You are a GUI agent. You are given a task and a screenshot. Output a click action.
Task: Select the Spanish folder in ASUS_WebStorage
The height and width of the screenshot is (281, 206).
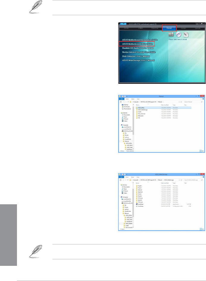[139, 200]
